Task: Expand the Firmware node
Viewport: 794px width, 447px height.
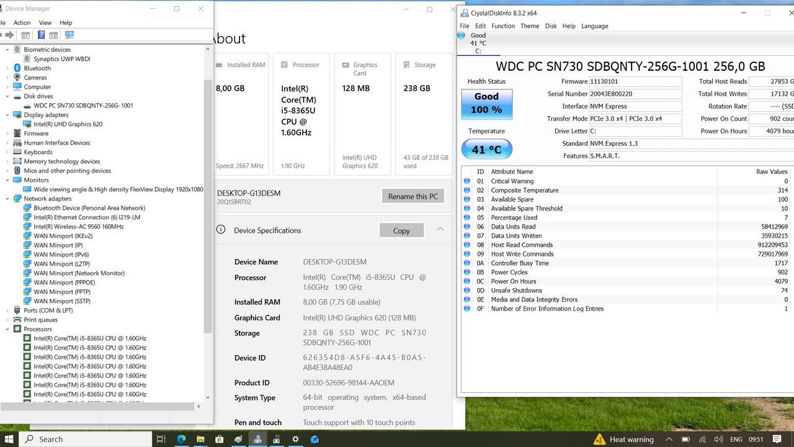Action: 7,133
